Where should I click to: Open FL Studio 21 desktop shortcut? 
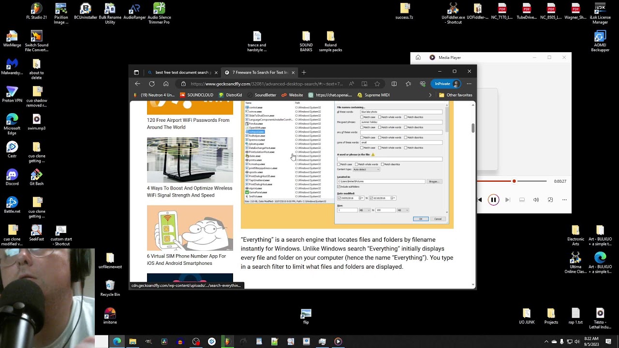tap(37, 12)
